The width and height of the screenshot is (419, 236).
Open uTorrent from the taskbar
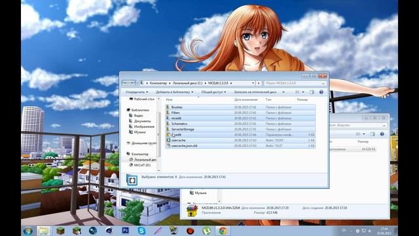click(206, 231)
